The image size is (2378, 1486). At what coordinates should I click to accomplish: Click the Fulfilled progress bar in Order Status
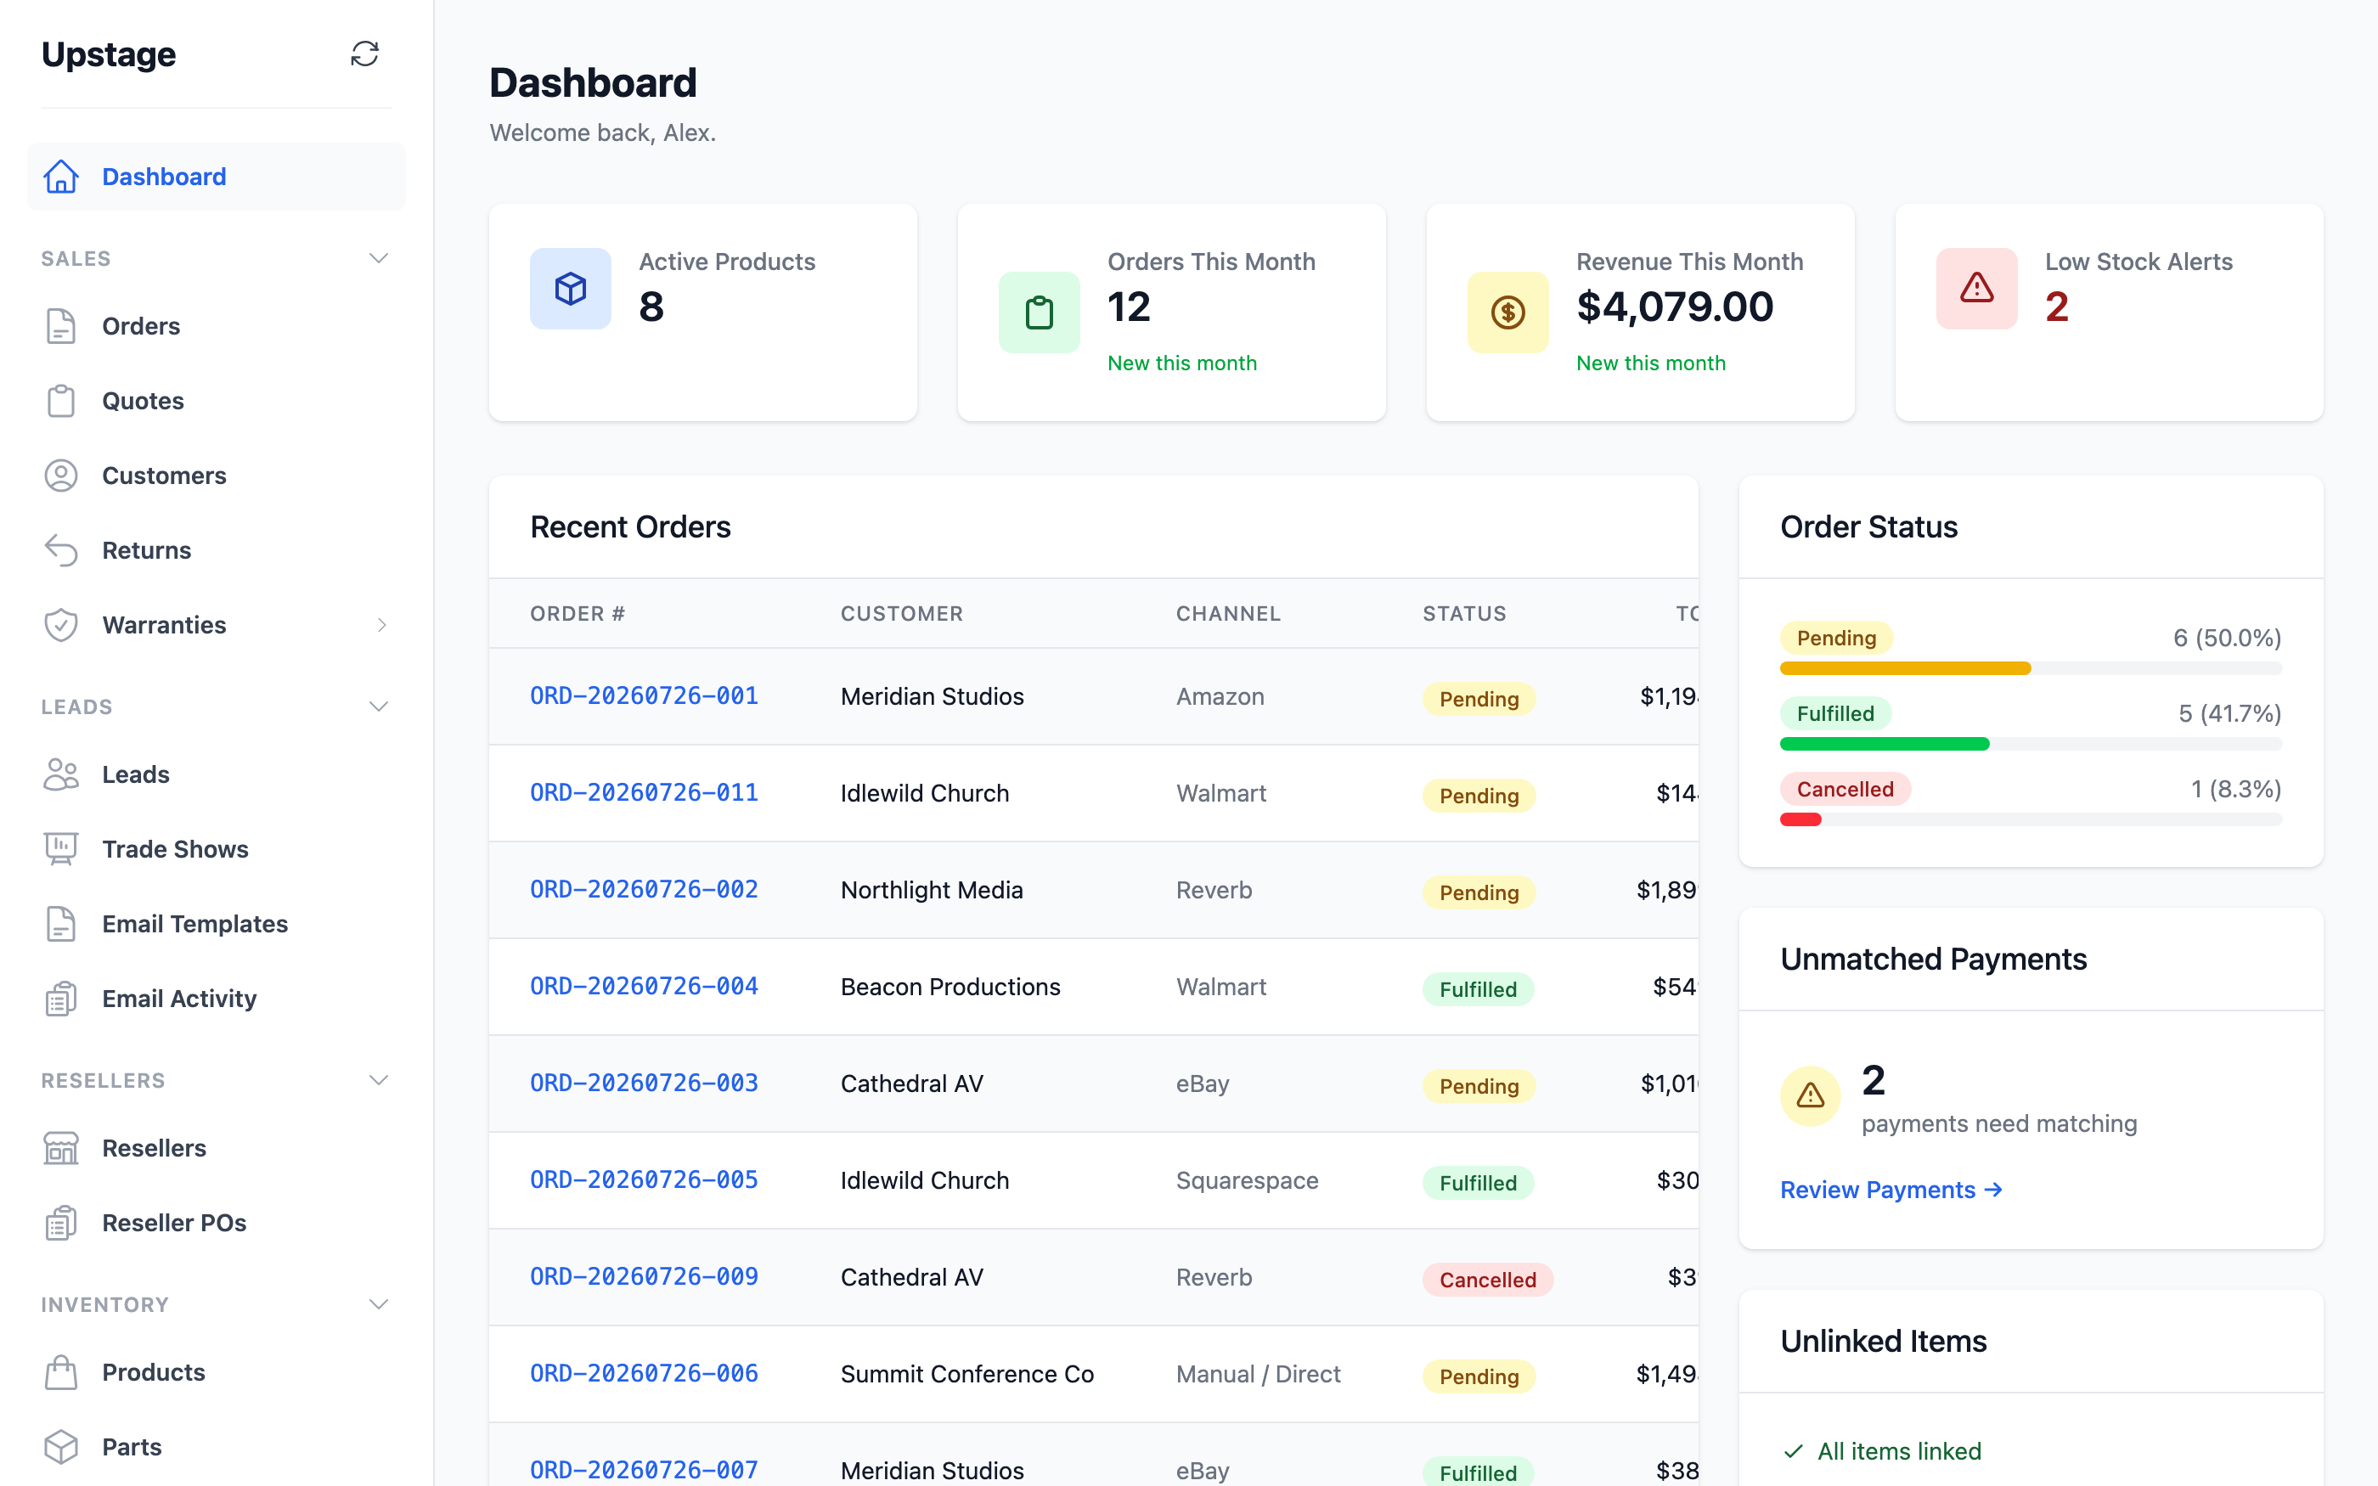pos(2030,744)
